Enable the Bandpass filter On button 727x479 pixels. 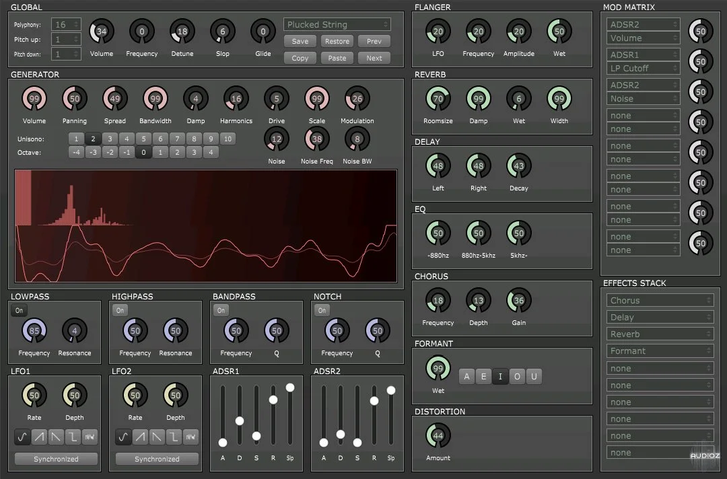coord(221,310)
